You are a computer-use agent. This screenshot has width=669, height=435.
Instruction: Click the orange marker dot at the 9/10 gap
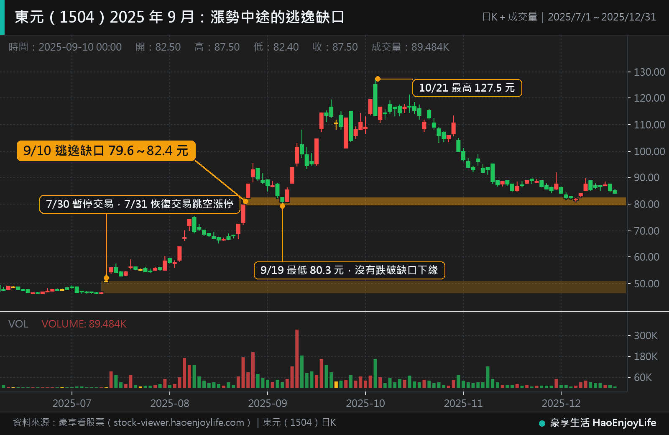245,201
